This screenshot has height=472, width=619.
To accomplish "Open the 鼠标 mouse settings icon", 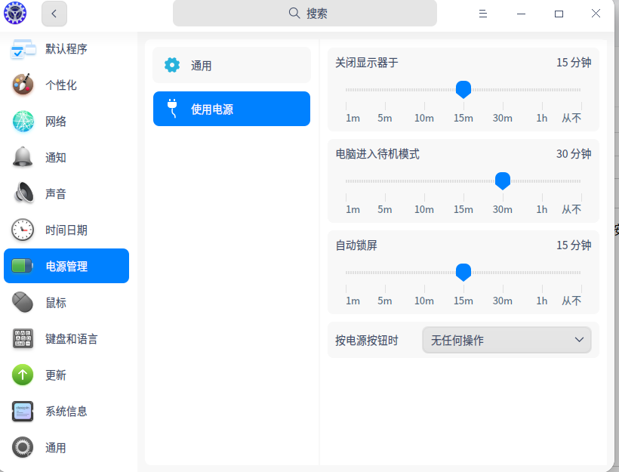I will (x=23, y=303).
